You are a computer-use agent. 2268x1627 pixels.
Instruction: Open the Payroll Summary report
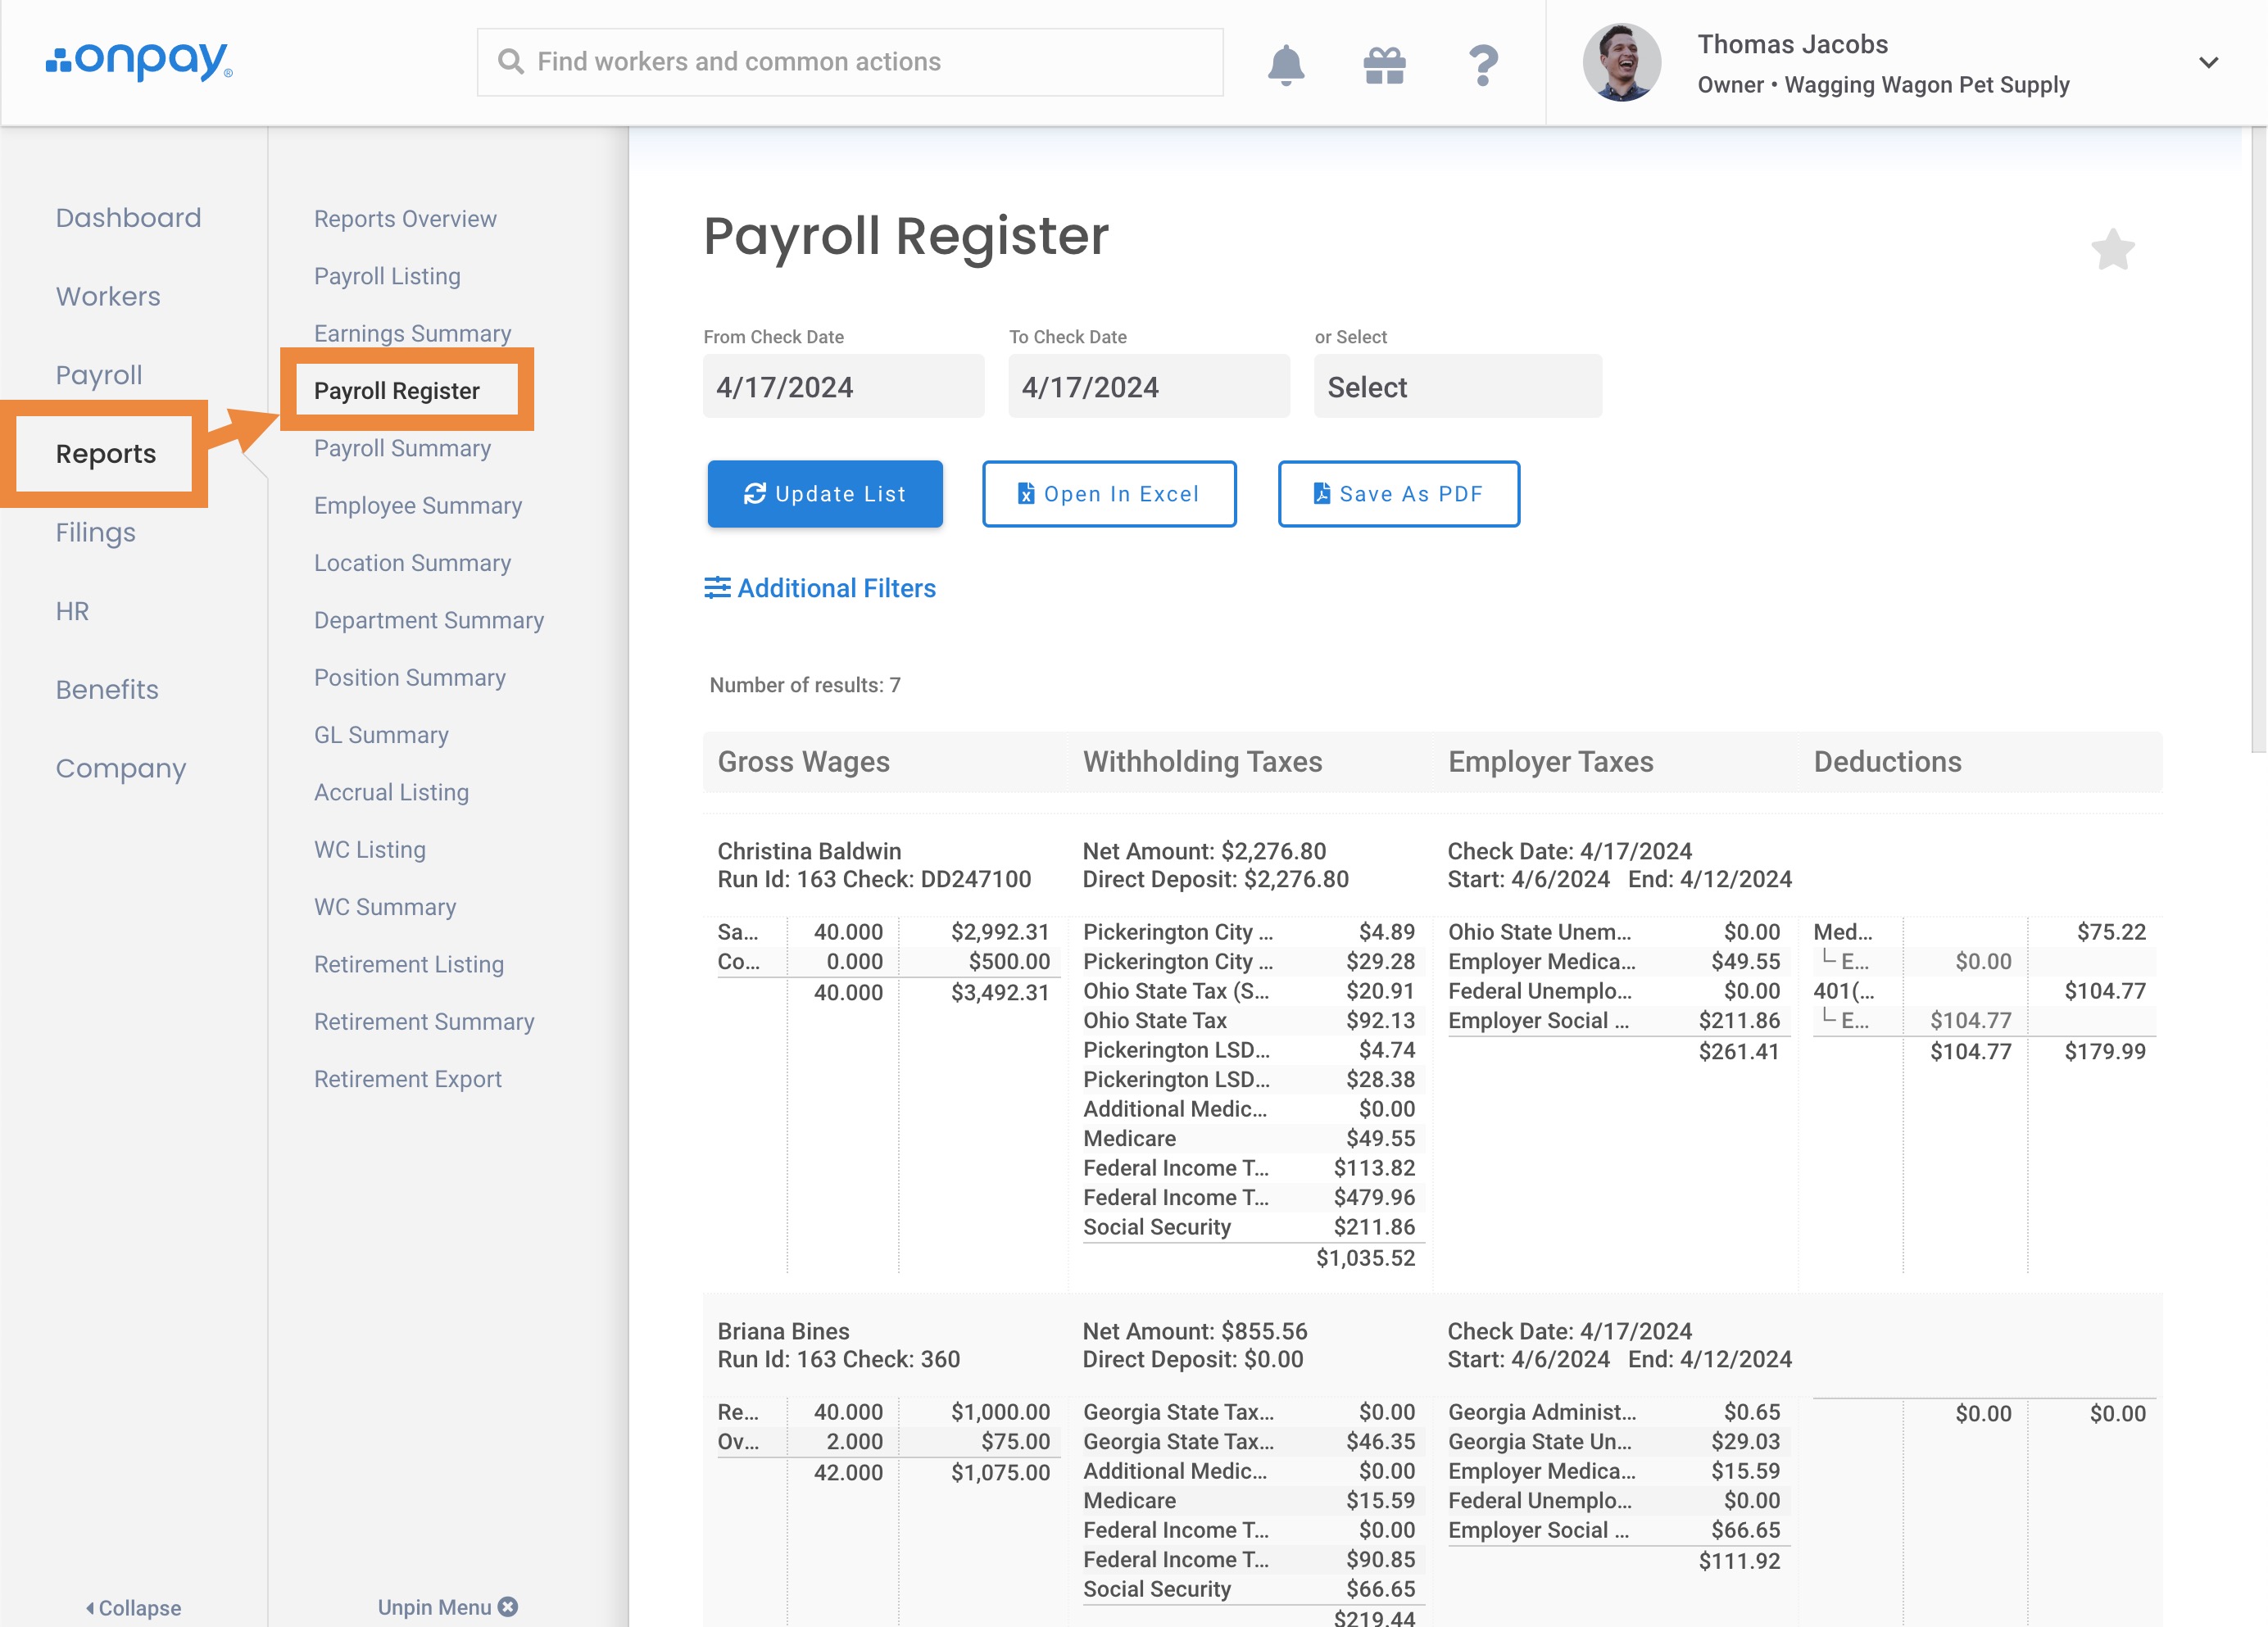402,448
